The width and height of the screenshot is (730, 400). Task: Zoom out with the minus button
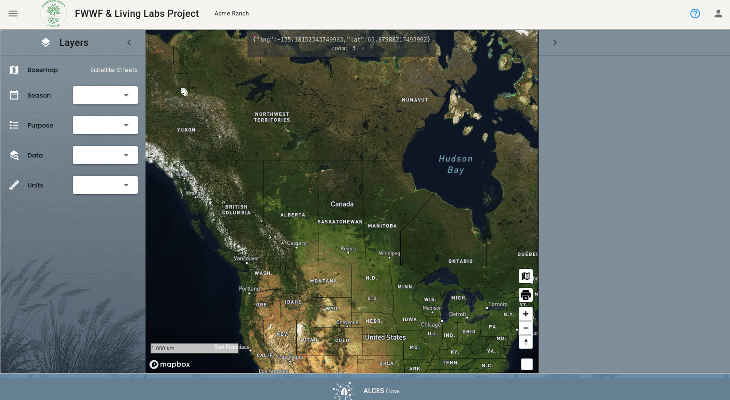(x=526, y=328)
